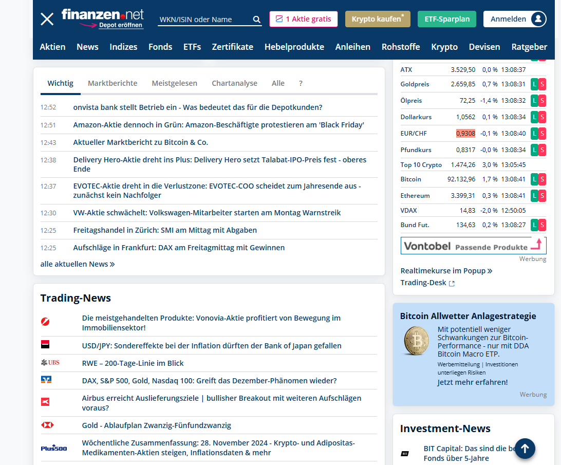Click the UBS logo in Trading-News

(x=50, y=363)
